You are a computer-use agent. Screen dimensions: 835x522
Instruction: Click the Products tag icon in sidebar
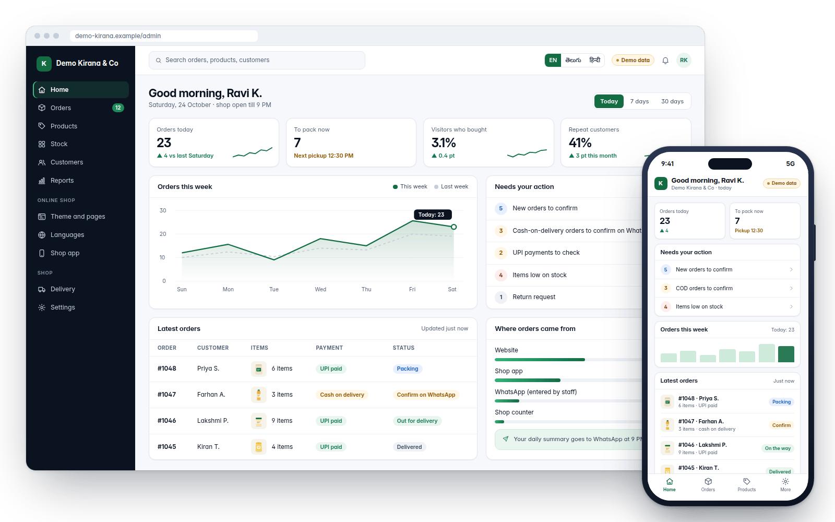(x=42, y=126)
